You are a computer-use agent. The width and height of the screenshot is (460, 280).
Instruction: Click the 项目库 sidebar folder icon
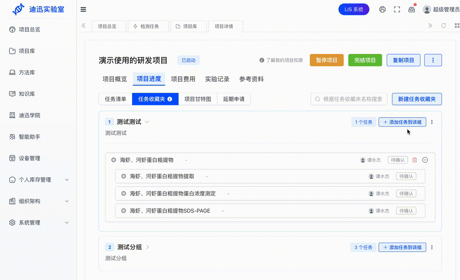coord(12,51)
